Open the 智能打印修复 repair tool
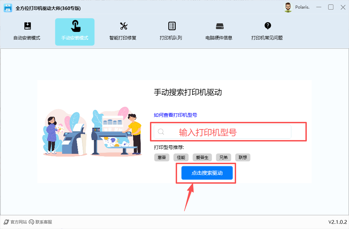The width and height of the screenshot is (349, 229). [123, 31]
